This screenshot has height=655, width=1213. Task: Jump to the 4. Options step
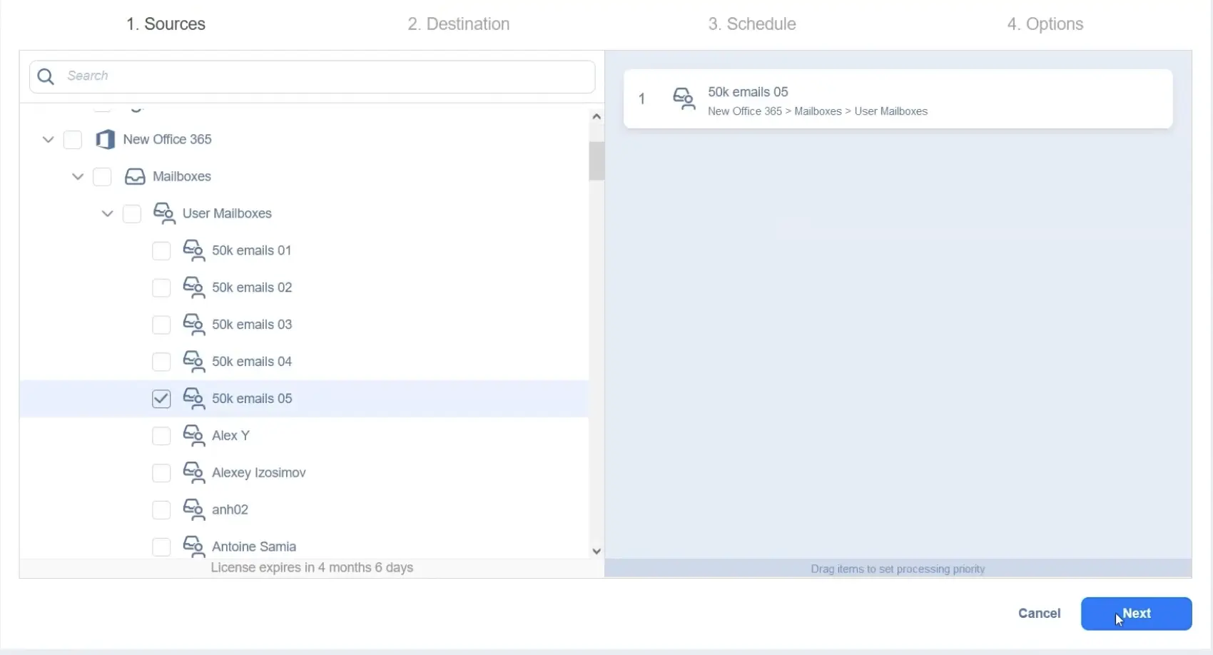[1045, 24]
